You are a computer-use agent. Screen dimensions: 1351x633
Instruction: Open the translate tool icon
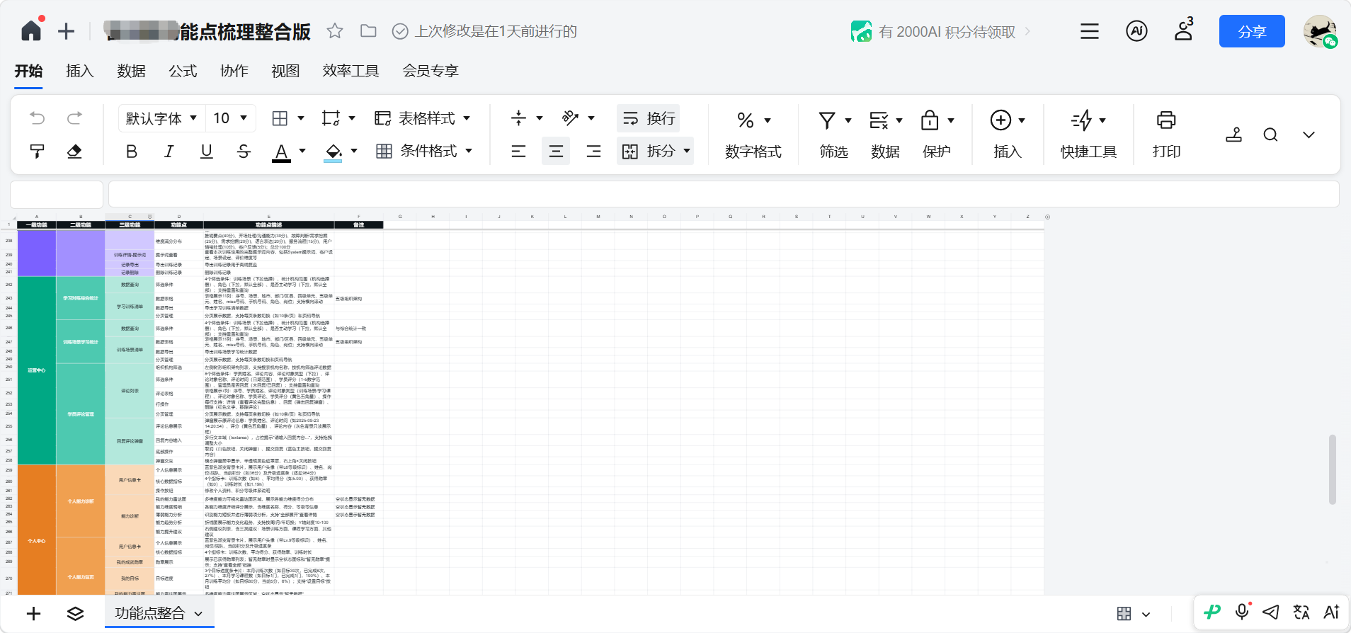[x=1301, y=612]
